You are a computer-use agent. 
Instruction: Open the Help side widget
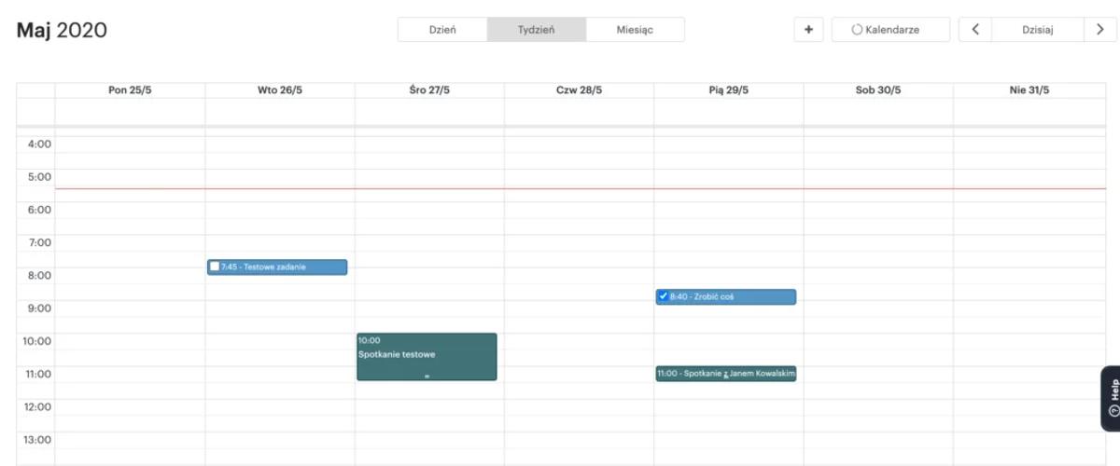coord(1111,398)
